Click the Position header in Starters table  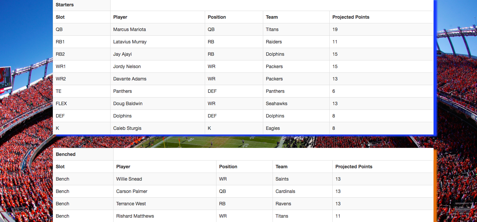[x=217, y=17]
